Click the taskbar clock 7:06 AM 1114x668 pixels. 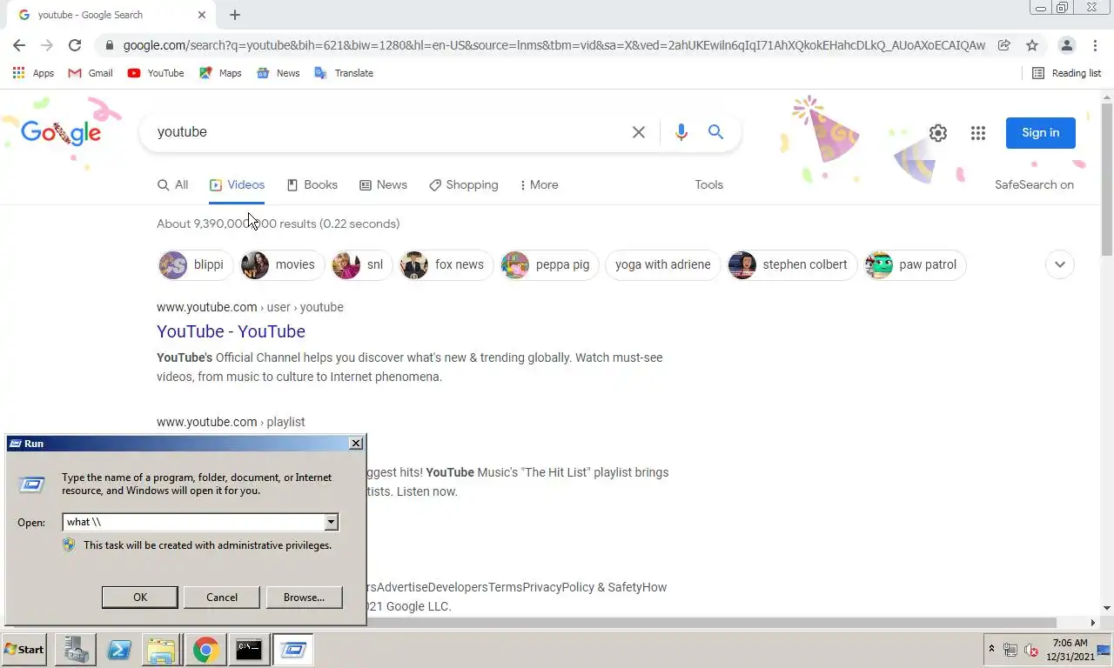(x=1070, y=650)
